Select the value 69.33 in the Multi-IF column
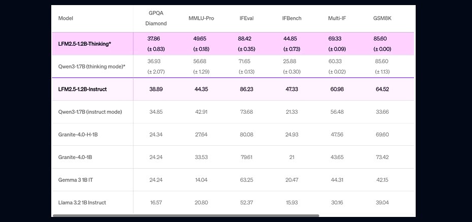The image size is (472, 222). pyautogui.click(x=335, y=39)
